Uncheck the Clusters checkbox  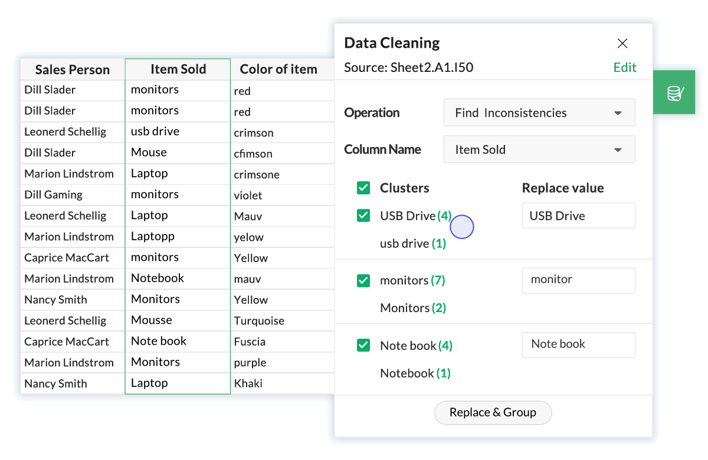[x=363, y=188]
